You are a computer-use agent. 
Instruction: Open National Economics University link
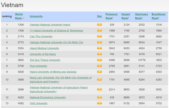click(48, 97)
